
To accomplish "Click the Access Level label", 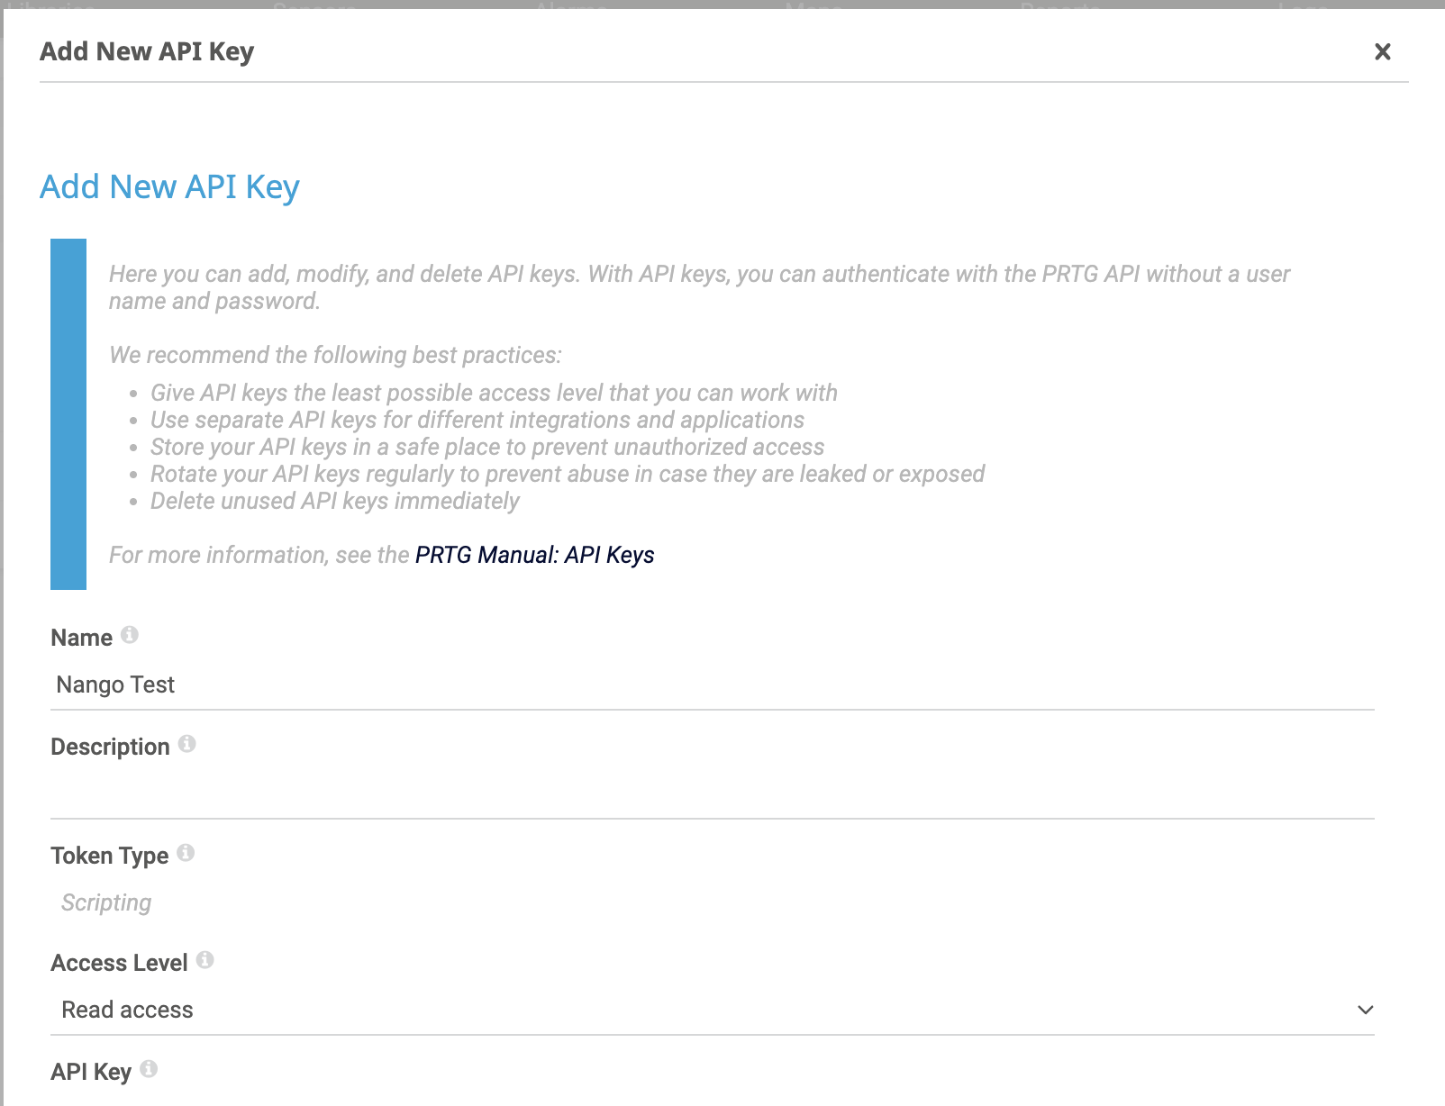I will [x=119, y=963].
